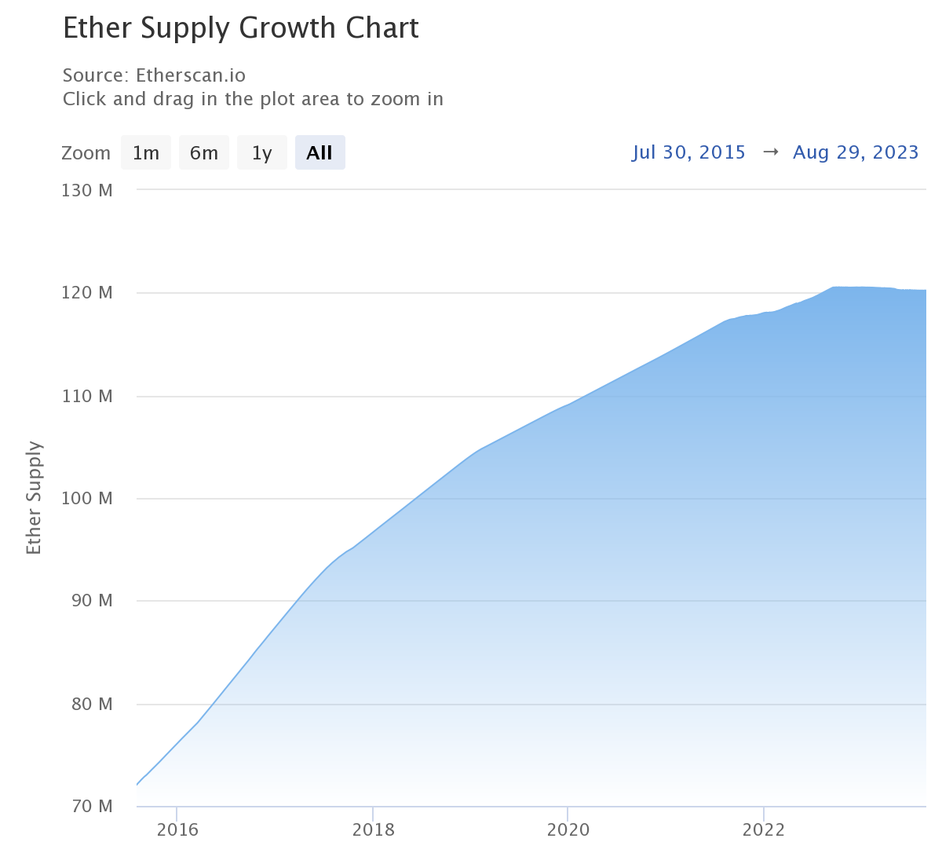Viewport: 942px width, 864px height.
Task: Select the 1m zoom range button
Action: pos(146,153)
